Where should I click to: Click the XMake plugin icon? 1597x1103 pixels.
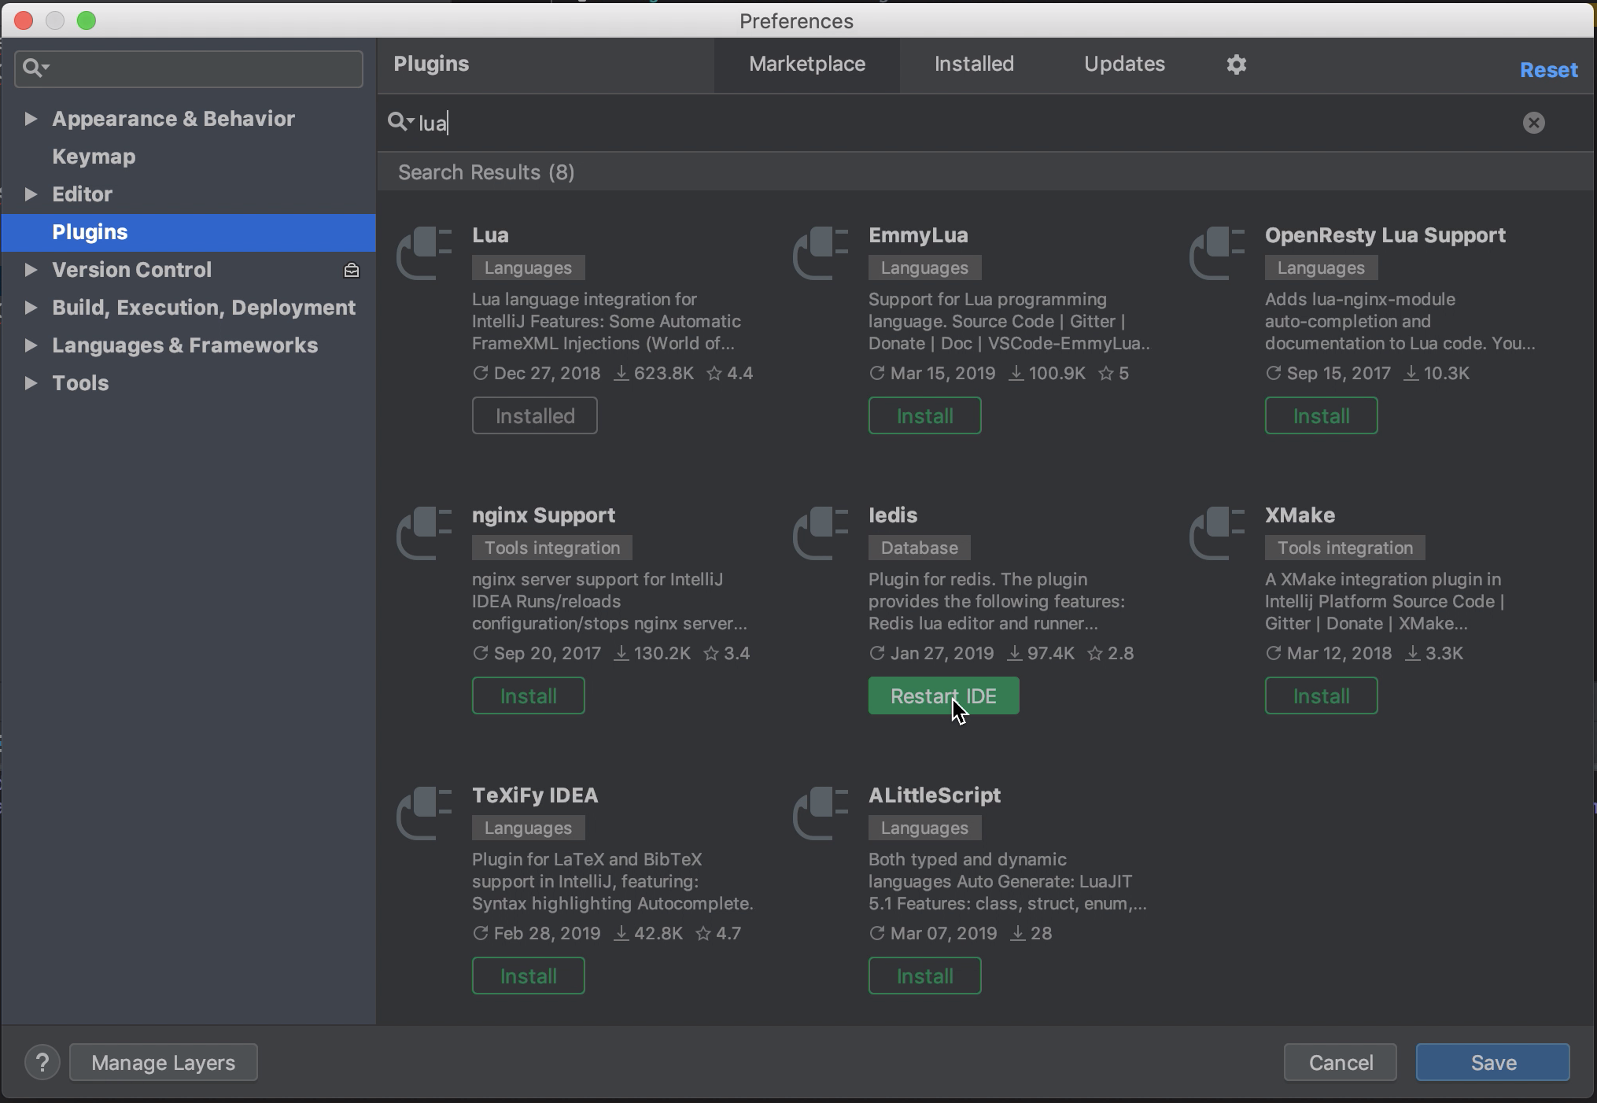pos(1218,533)
